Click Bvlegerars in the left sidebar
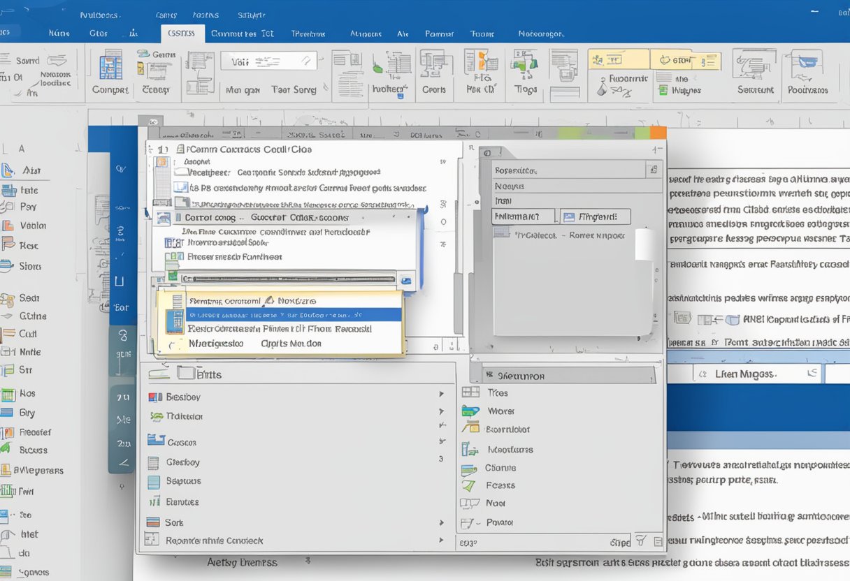This screenshot has height=581, width=850. [38, 470]
